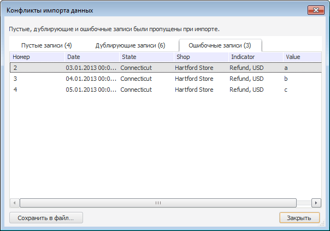The height and width of the screenshot is (231, 330).
Task: Open the Дублирующие записи (6) tab
Action: pyautogui.click(x=130, y=45)
